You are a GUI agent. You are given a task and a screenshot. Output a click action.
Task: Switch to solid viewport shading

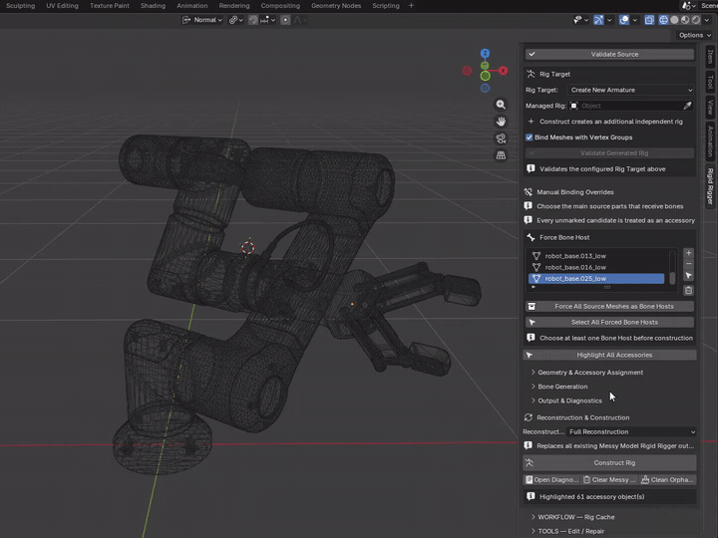pyautogui.click(x=674, y=20)
